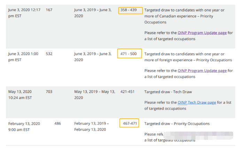Click the invitations count 167
The width and height of the screenshot is (238, 148).
49,10
